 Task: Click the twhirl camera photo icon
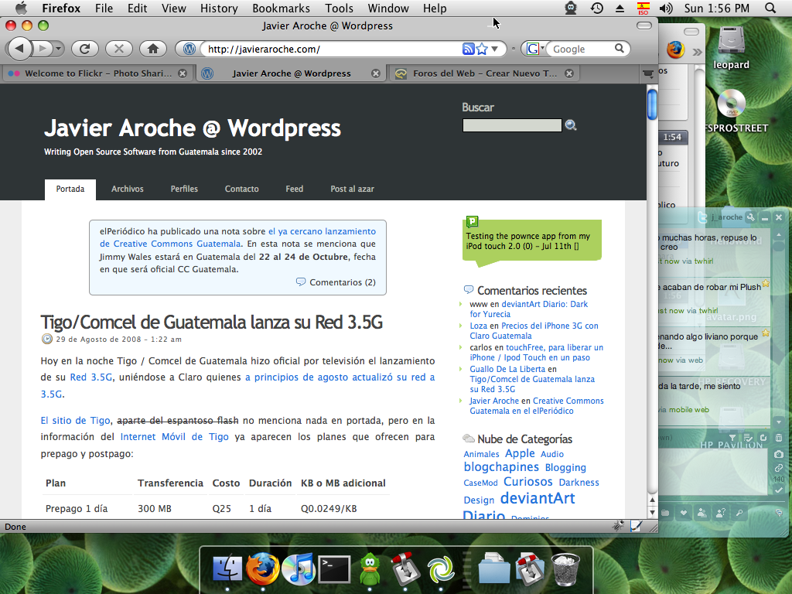click(779, 454)
